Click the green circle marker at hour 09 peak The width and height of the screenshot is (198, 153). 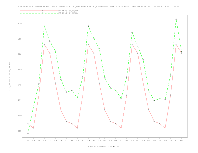coord(44,26)
